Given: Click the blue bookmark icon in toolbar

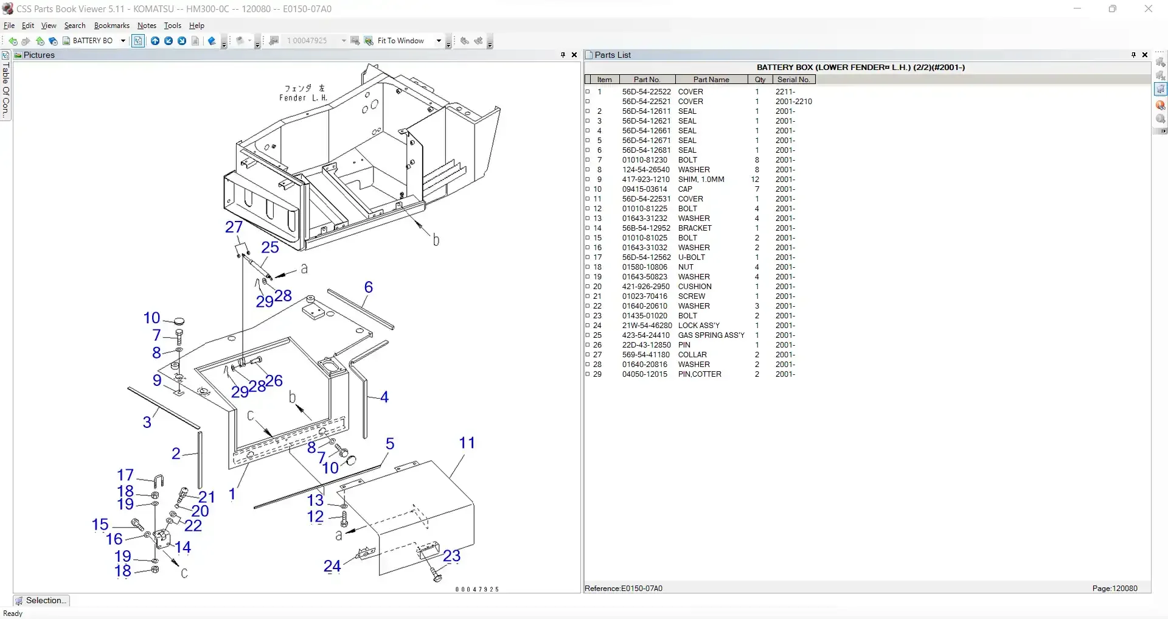Looking at the screenshot, I should (211, 41).
